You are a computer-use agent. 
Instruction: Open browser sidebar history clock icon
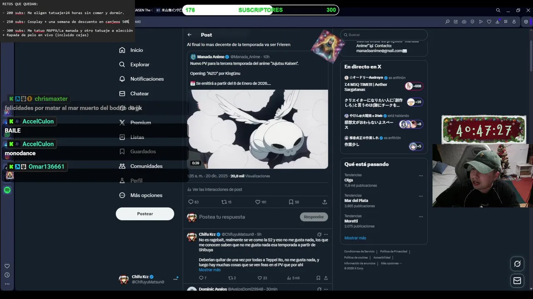pos(7,275)
